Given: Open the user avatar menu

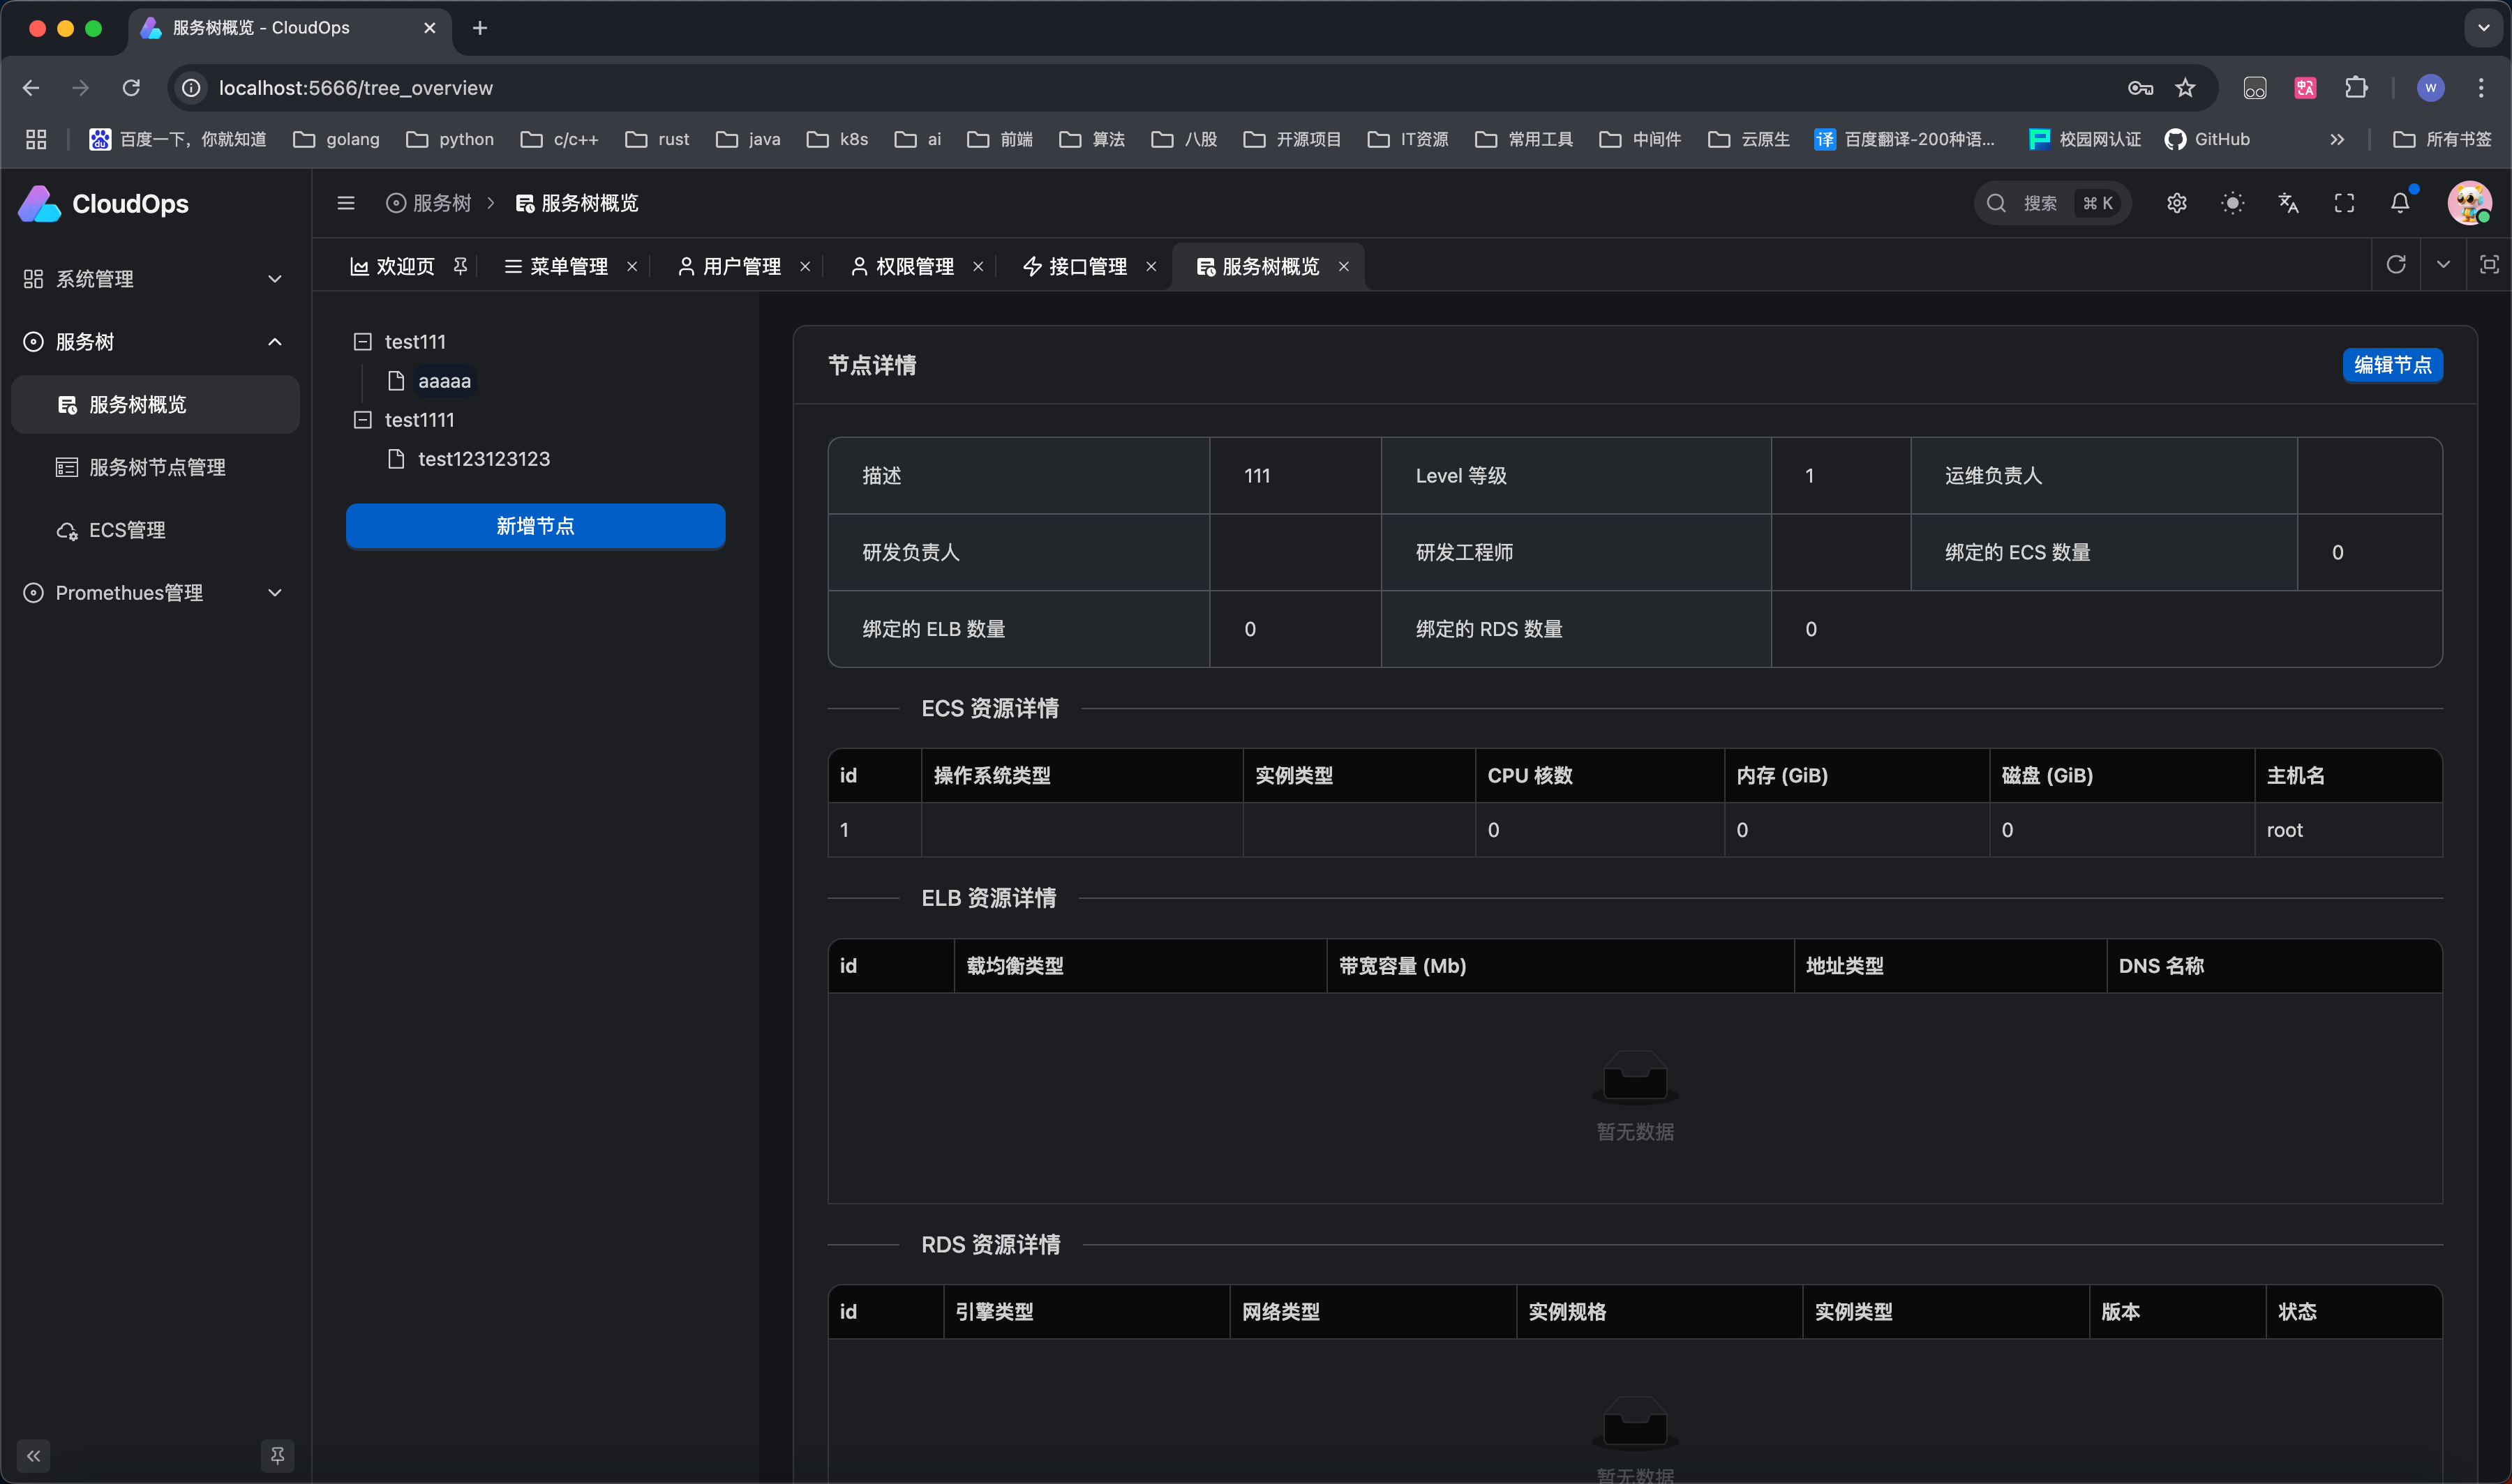Looking at the screenshot, I should click(x=2469, y=203).
